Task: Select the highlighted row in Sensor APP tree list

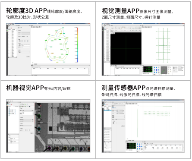Action: (x=107, y=110)
